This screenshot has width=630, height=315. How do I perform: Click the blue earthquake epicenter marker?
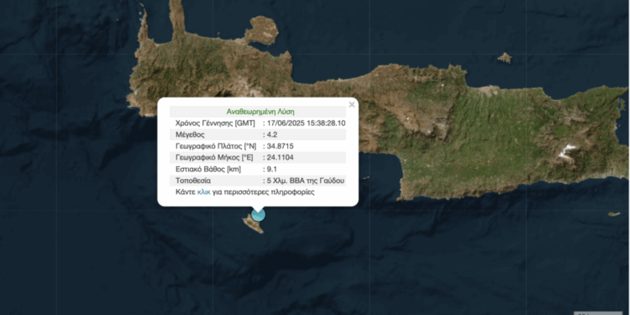coord(259,215)
